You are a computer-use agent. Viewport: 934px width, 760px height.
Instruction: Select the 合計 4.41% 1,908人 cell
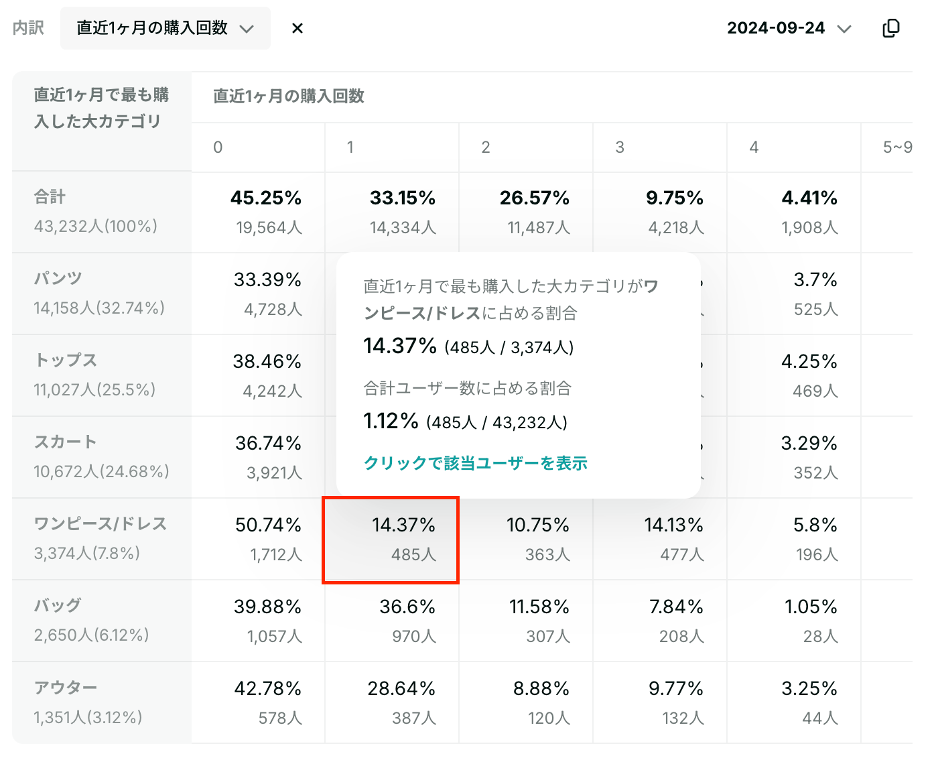[794, 212]
